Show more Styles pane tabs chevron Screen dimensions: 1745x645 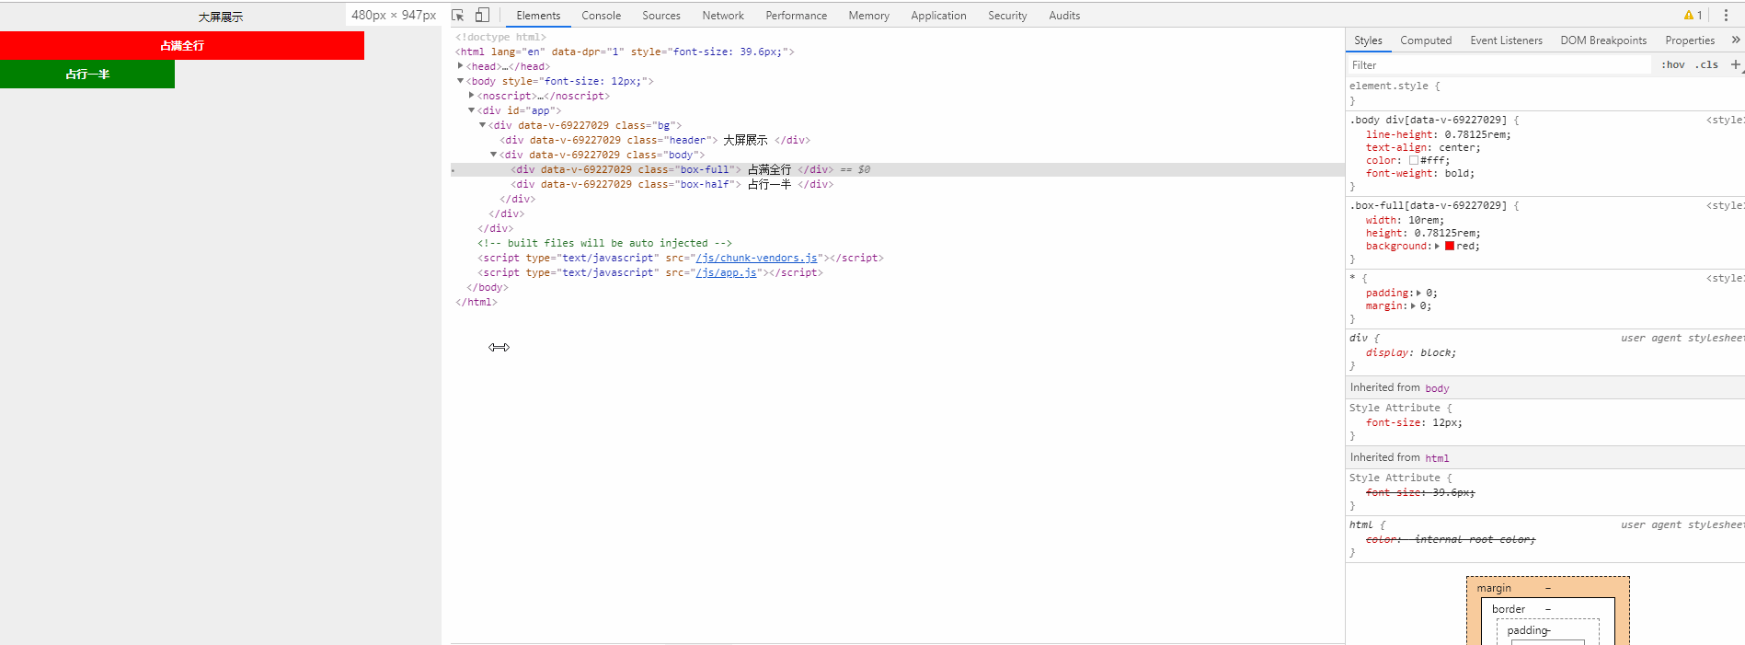(1735, 40)
